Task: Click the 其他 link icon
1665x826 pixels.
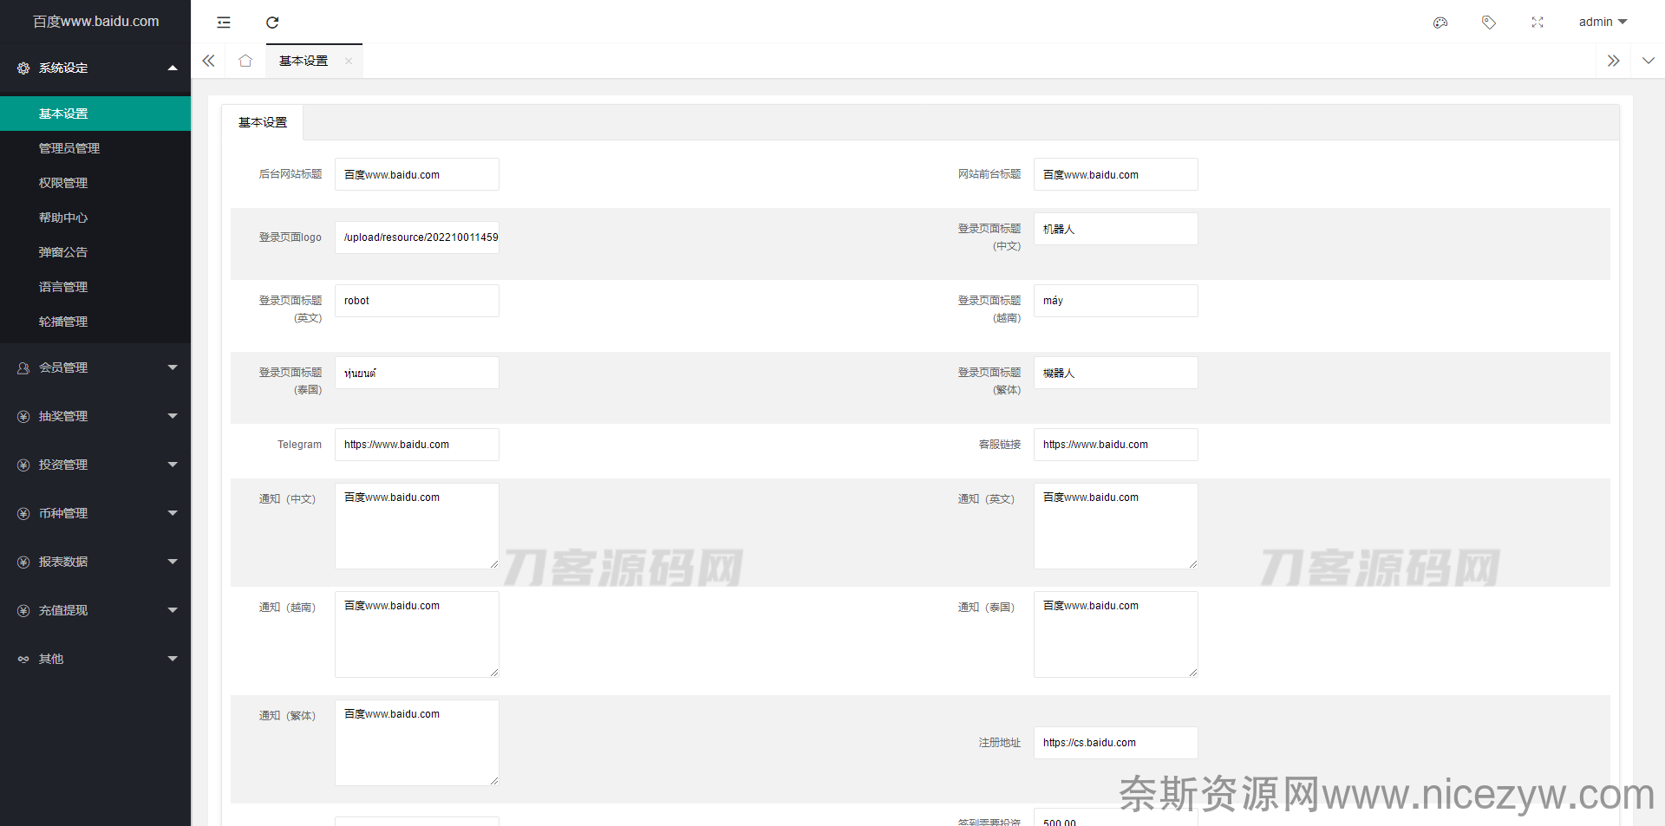Action: coord(23,659)
